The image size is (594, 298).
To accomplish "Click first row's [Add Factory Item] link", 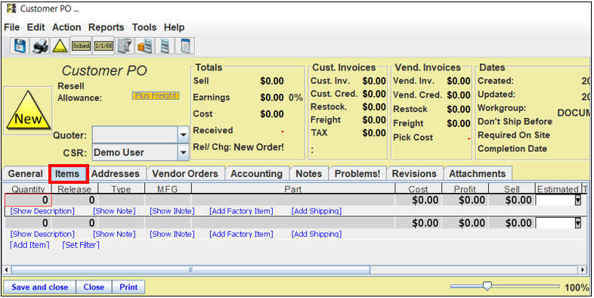I will [241, 211].
